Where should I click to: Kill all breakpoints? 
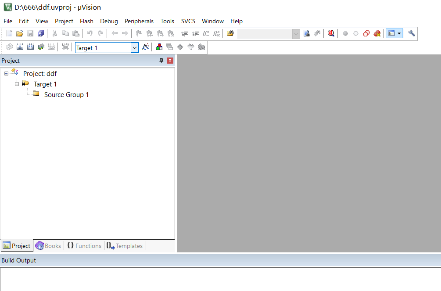coord(377,33)
